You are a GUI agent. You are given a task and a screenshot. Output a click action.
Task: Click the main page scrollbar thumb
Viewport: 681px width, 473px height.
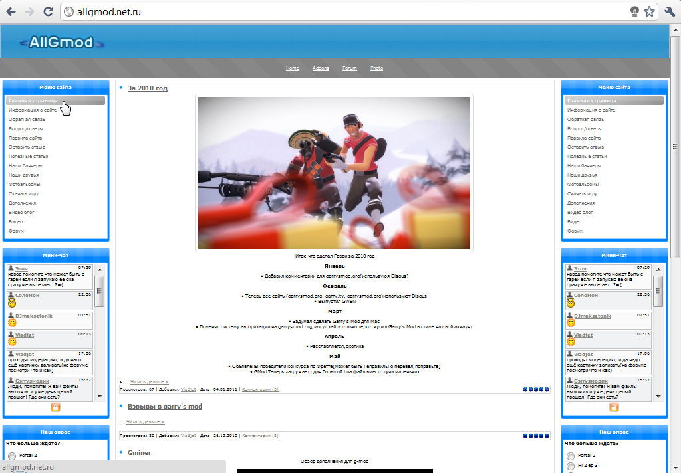click(675, 147)
